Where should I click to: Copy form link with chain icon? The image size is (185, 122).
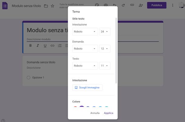pyautogui.click(x=132, y=5)
